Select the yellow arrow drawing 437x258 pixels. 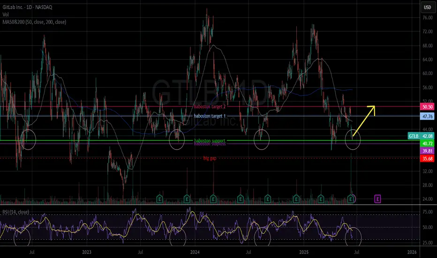364,121
